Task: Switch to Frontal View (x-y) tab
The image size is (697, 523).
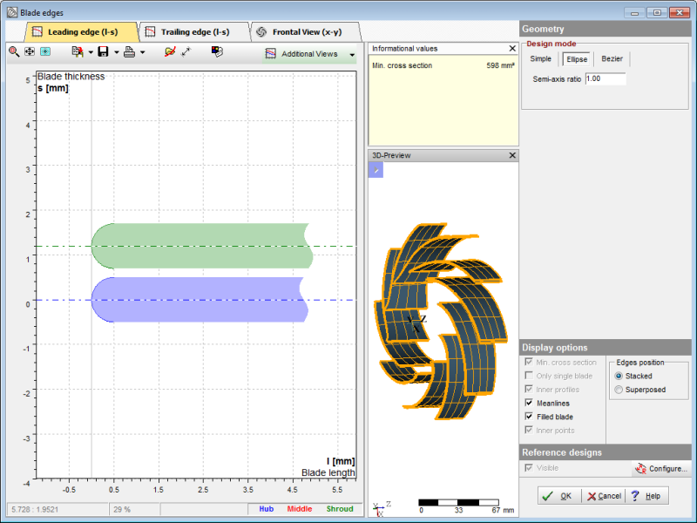Action: (307, 32)
